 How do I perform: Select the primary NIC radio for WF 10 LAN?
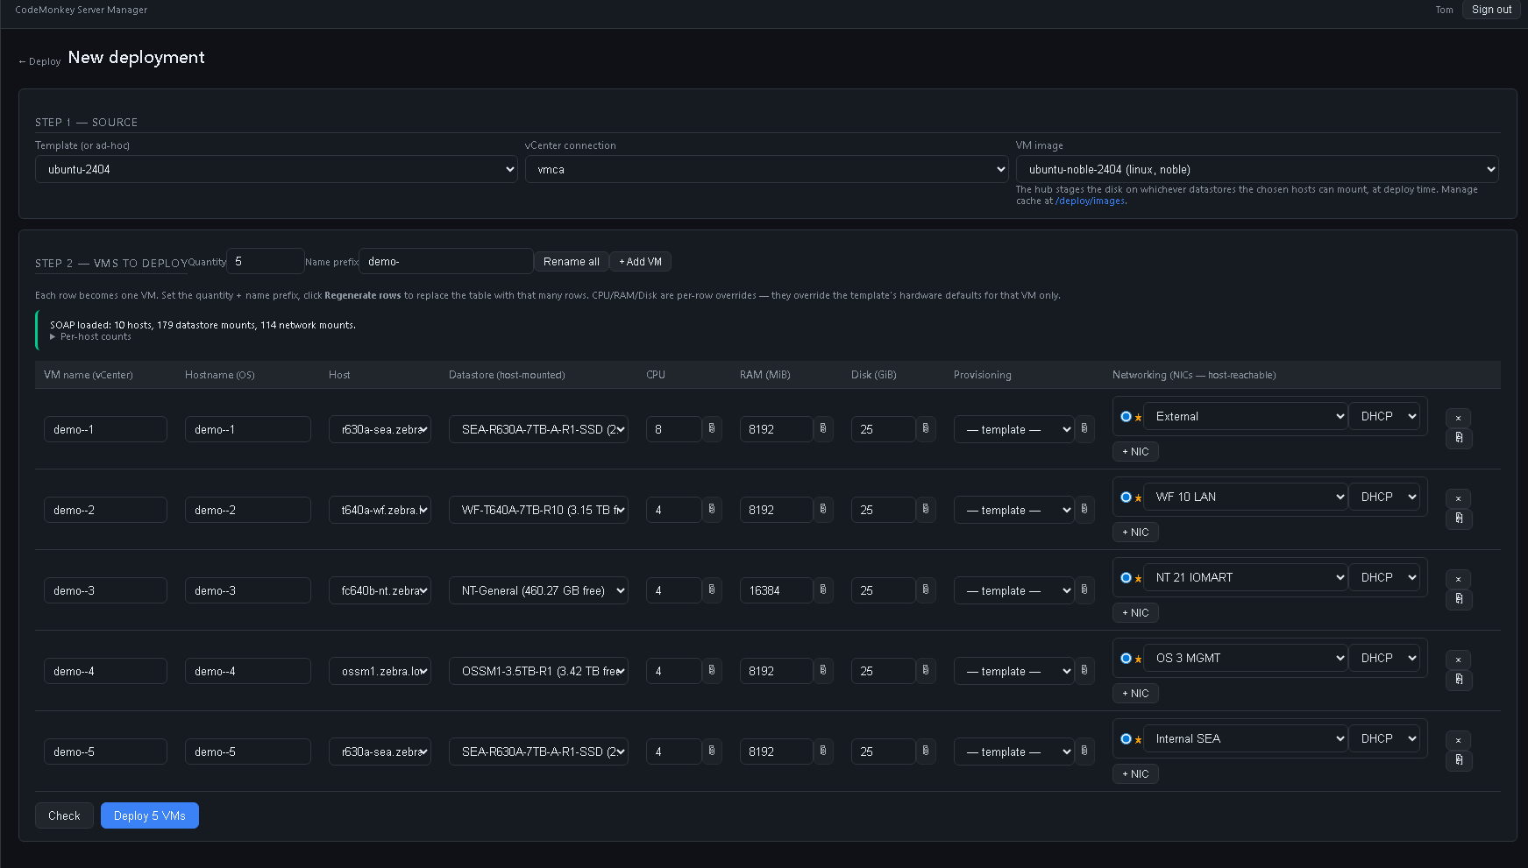(x=1126, y=498)
